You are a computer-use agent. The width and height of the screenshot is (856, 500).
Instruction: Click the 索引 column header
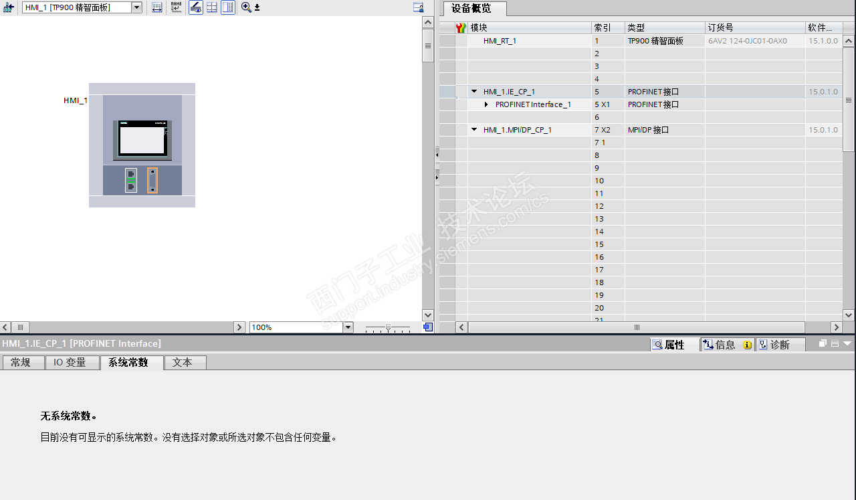pos(608,27)
